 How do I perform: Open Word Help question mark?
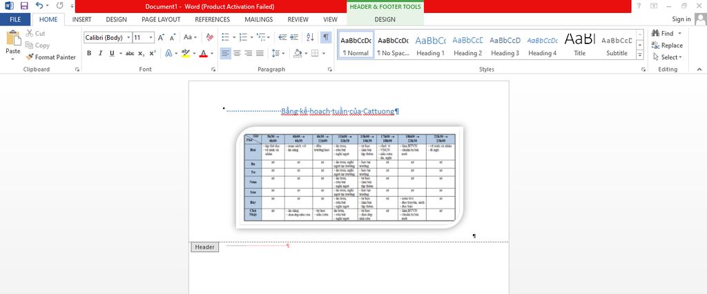[639, 6]
